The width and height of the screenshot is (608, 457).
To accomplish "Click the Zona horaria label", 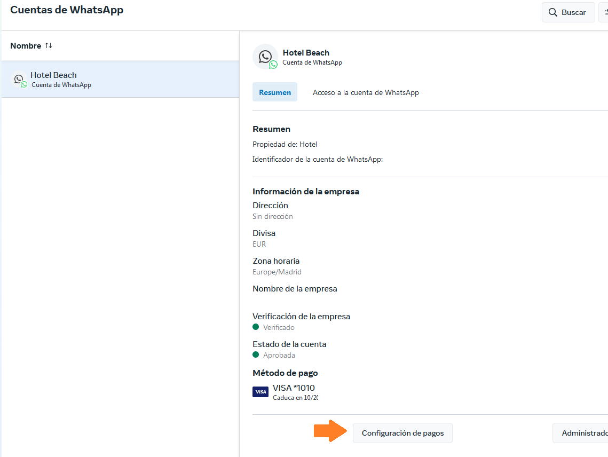I will click(276, 261).
